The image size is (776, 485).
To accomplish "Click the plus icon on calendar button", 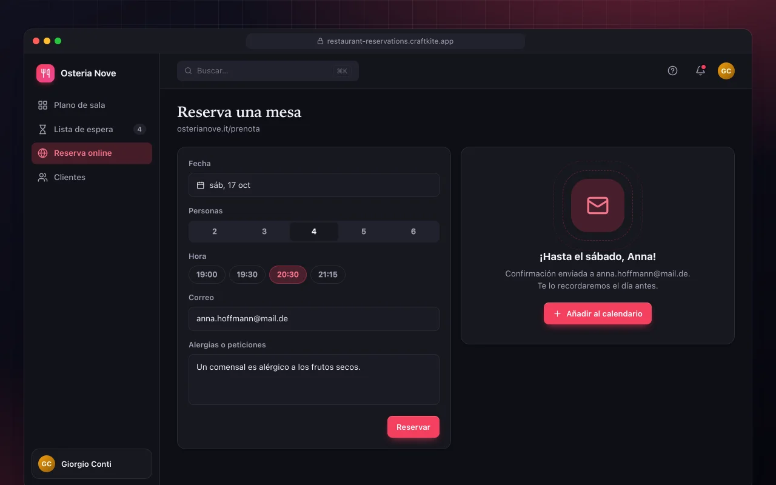I will tap(558, 313).
